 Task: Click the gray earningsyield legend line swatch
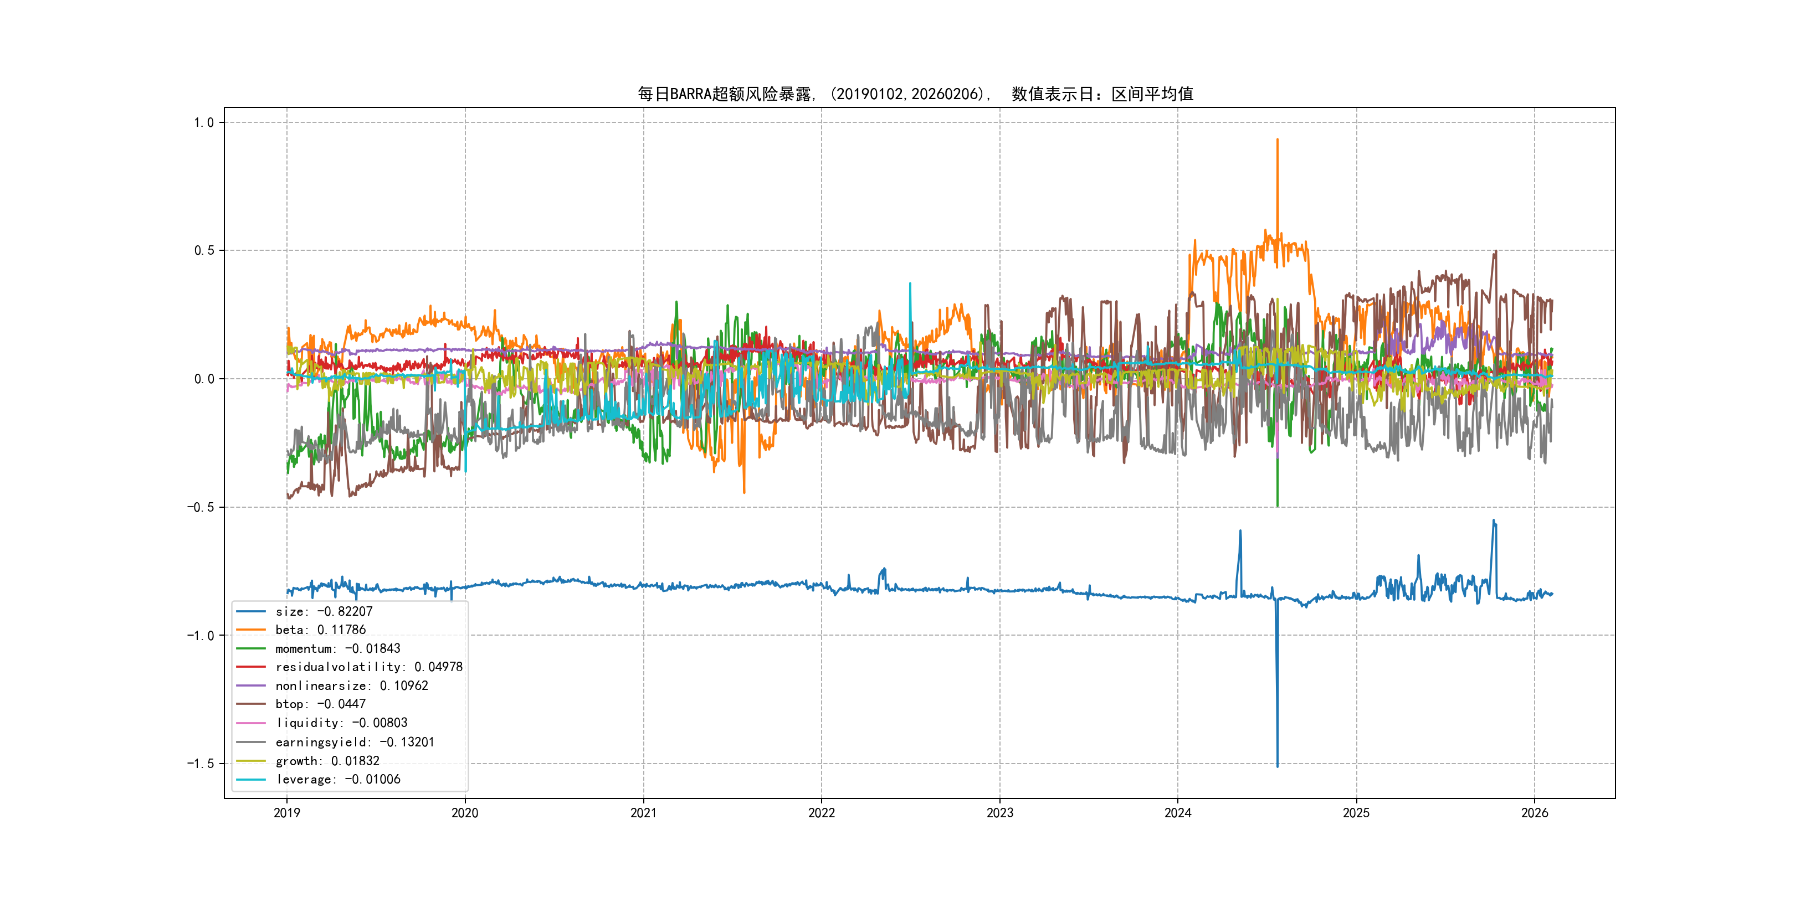pyautogui.click(x=251, y=743)
